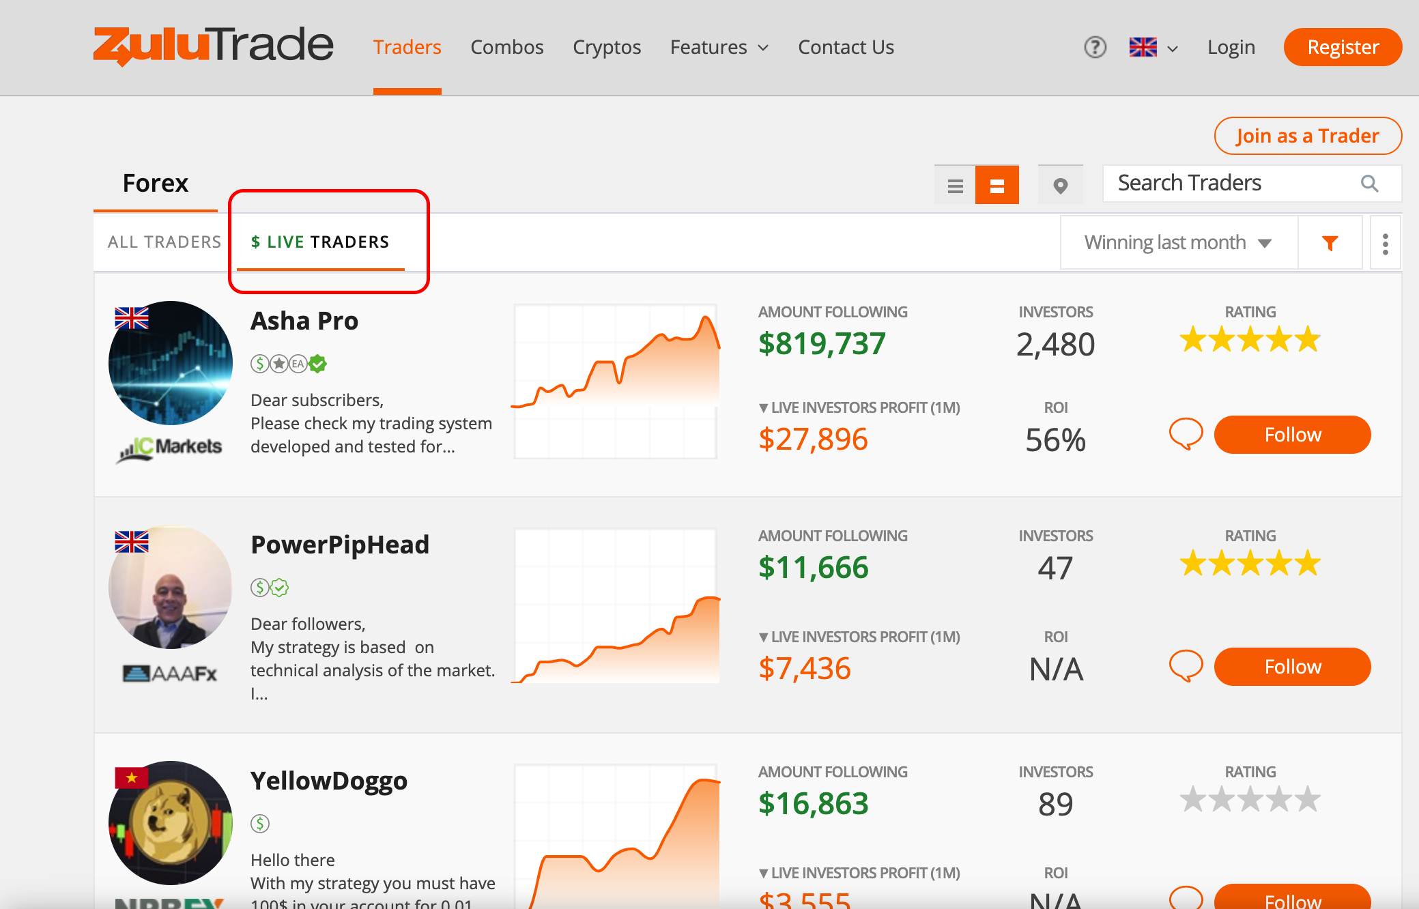Open the help question mark icon
The image size is (1419, 909).
[x=1095, y=47]
